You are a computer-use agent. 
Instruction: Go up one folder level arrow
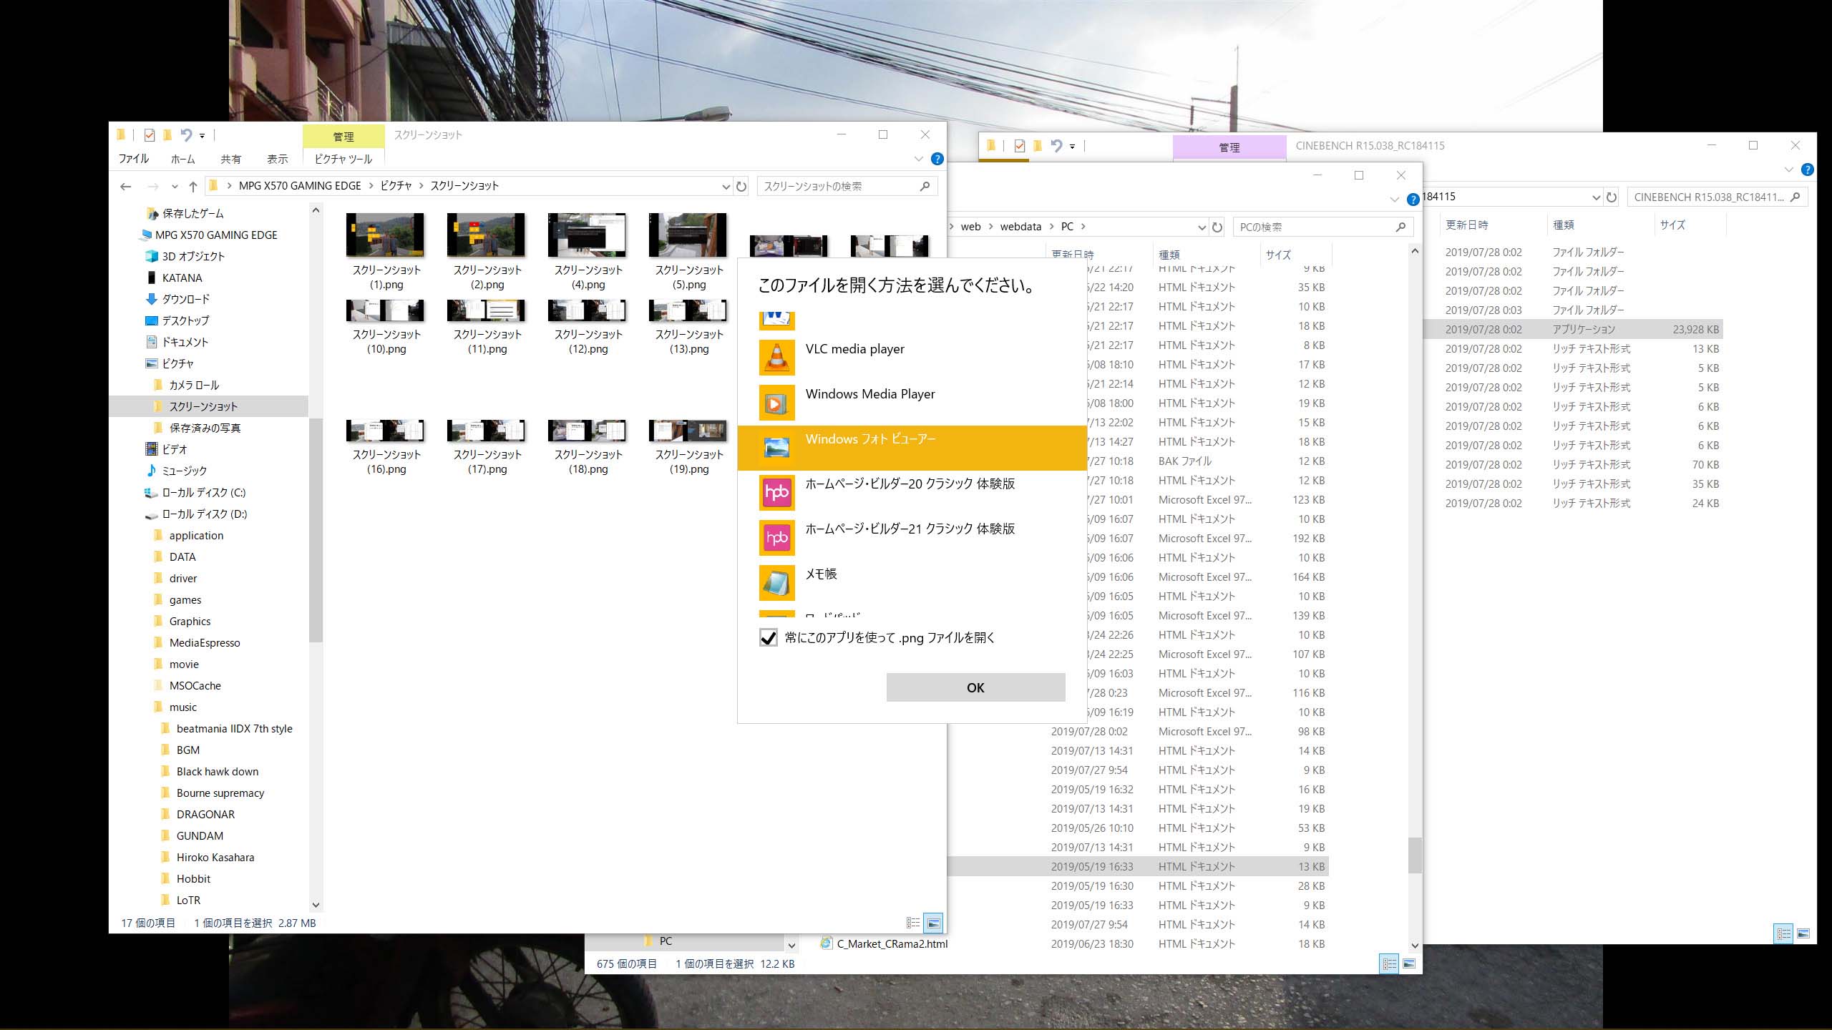point(193,187)
